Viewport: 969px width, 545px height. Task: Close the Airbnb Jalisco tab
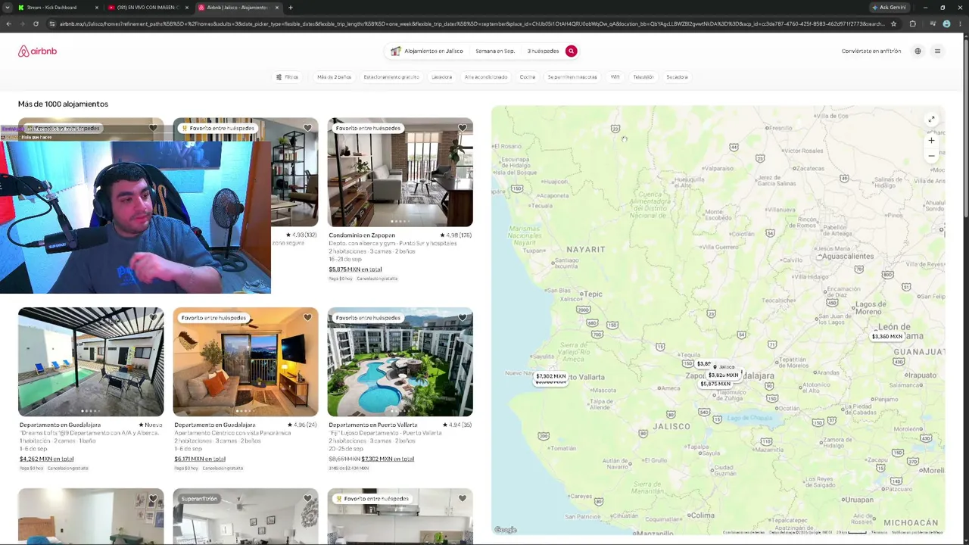pos(277,8)
